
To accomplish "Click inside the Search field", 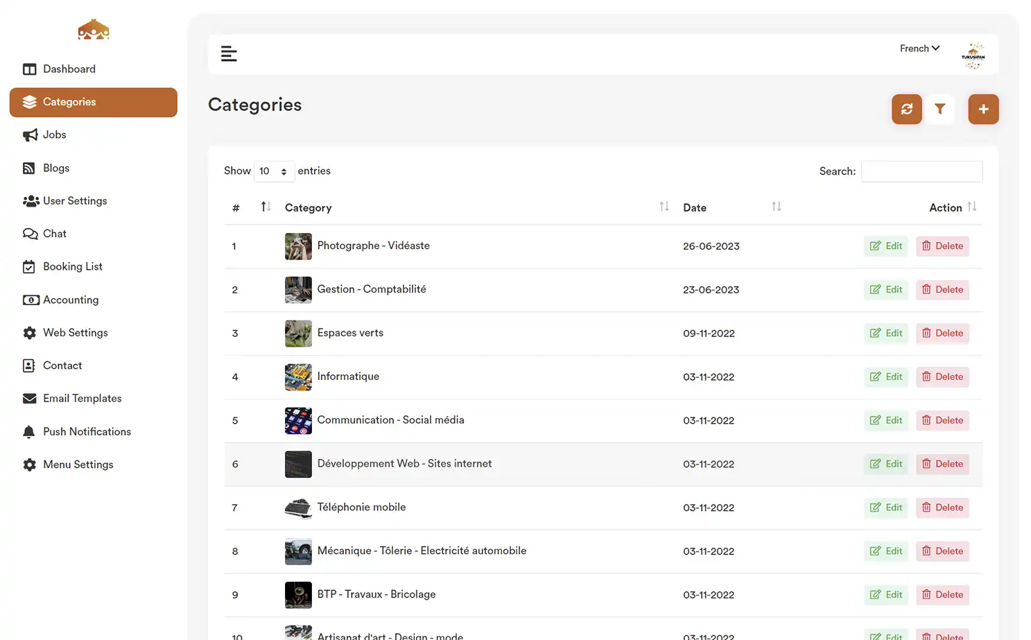I will 921,171.
